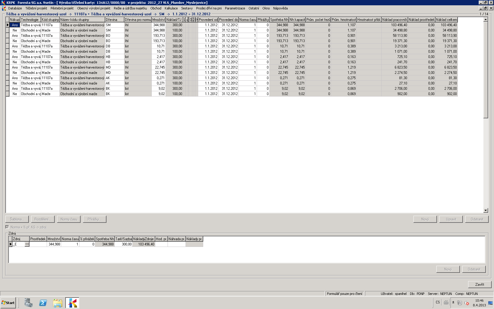Viewport: 494px width, 309px height.
Task: Open the Databáze menu
Action: (15, 8)
